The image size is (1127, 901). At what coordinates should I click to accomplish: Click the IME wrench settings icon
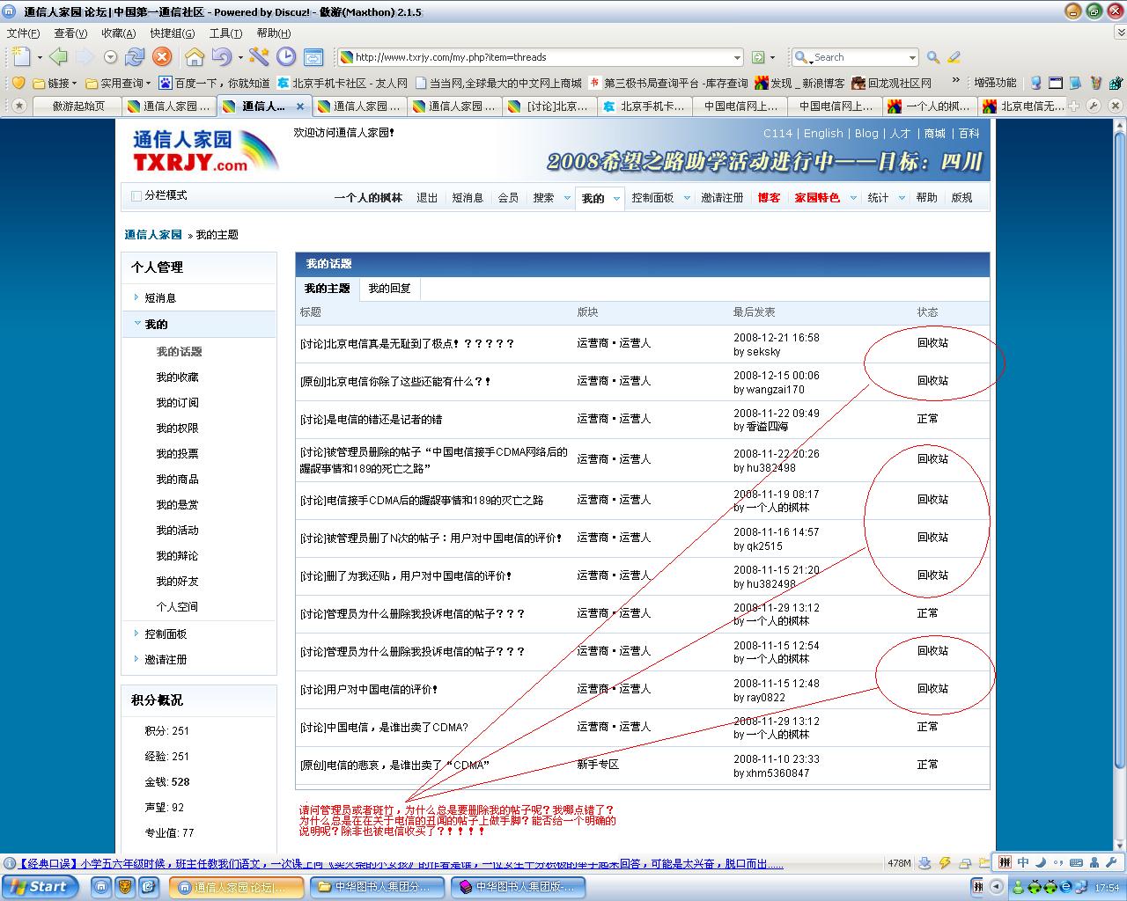point(1111,863)
